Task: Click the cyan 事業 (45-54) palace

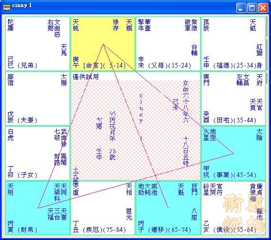Action: (233, 153)
